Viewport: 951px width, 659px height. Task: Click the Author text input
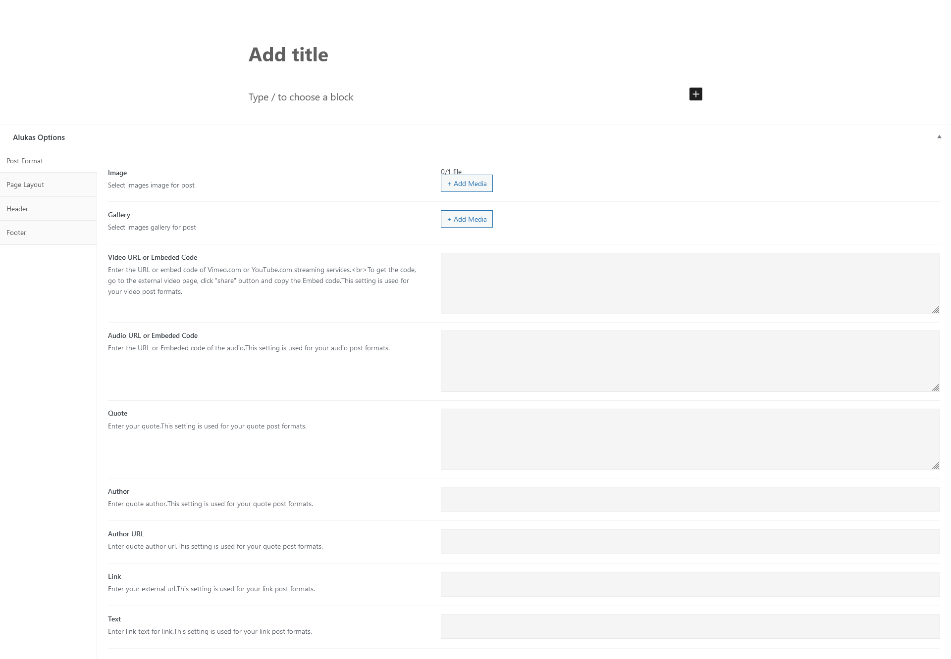(x=689, y=499)
